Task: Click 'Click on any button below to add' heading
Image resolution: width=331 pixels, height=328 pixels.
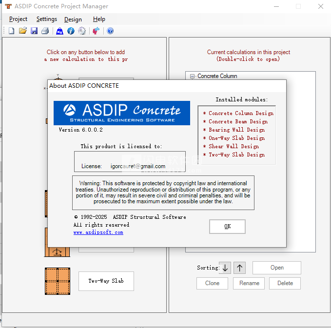Action: [86, 52]
